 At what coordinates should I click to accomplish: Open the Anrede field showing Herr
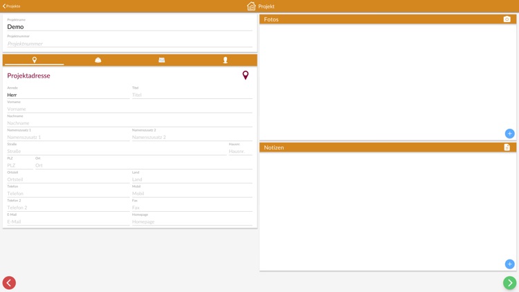tap(69, 95)
